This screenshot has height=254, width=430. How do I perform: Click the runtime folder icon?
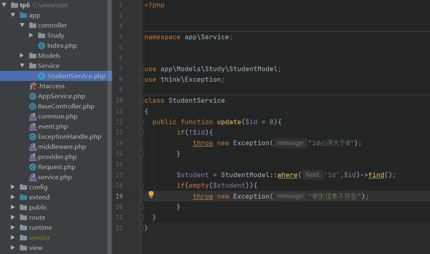23,228
